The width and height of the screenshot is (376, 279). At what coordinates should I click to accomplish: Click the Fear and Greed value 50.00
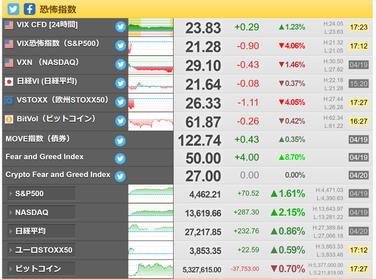pyautogui.click(x=203, y=158)
